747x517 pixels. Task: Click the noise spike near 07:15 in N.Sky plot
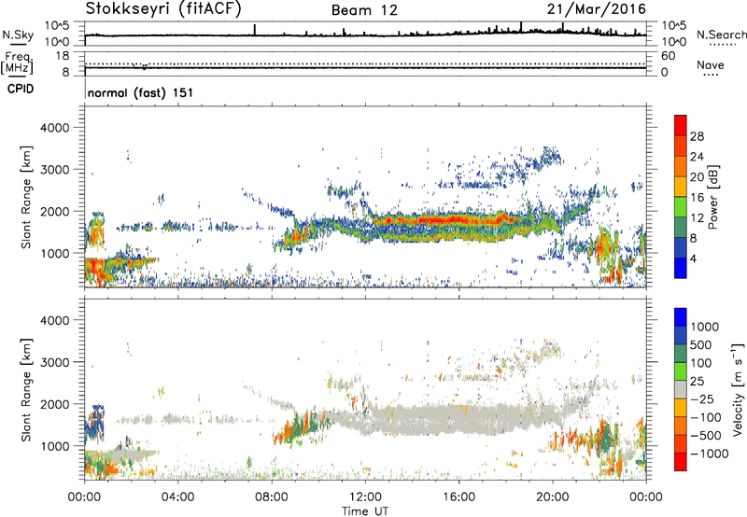pyautogui.click(x=255, y=30)
